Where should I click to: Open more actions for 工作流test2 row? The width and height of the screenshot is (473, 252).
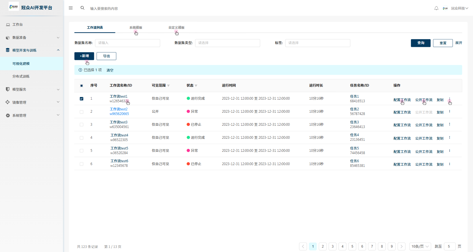pyautogui.click(x=450, y=112)
